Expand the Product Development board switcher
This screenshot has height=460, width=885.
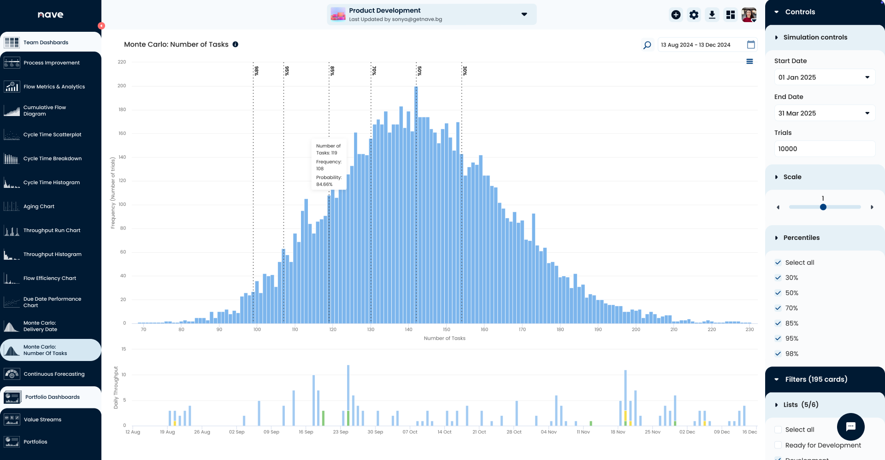coord(524,14)
